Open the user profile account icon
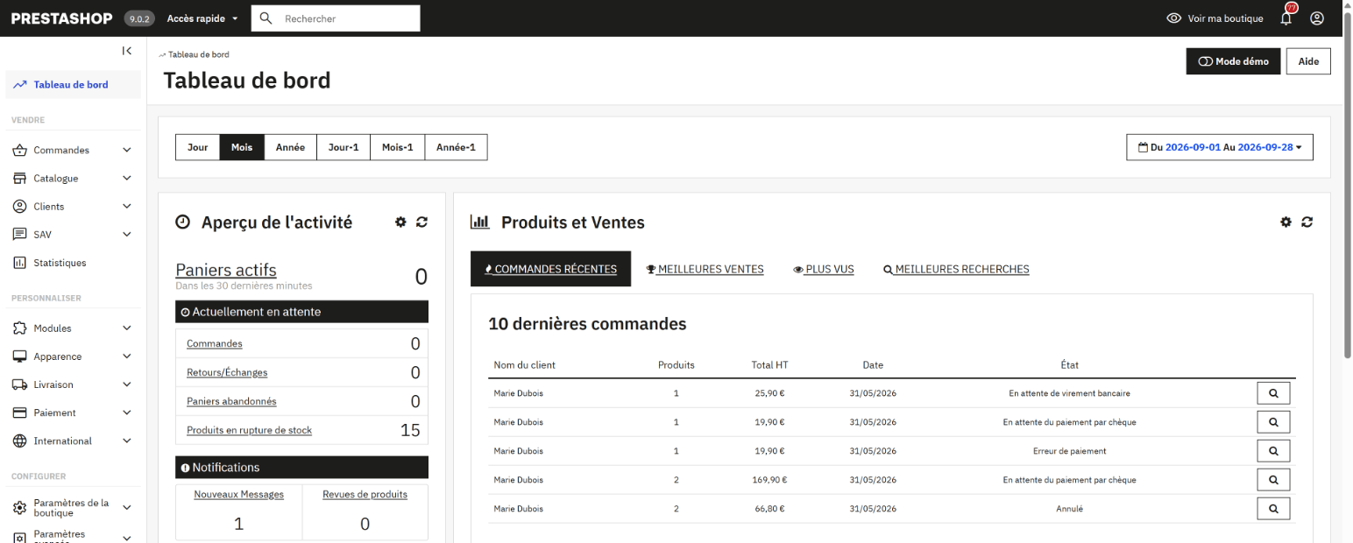The image size is (1353, 543). (1317, 18)
